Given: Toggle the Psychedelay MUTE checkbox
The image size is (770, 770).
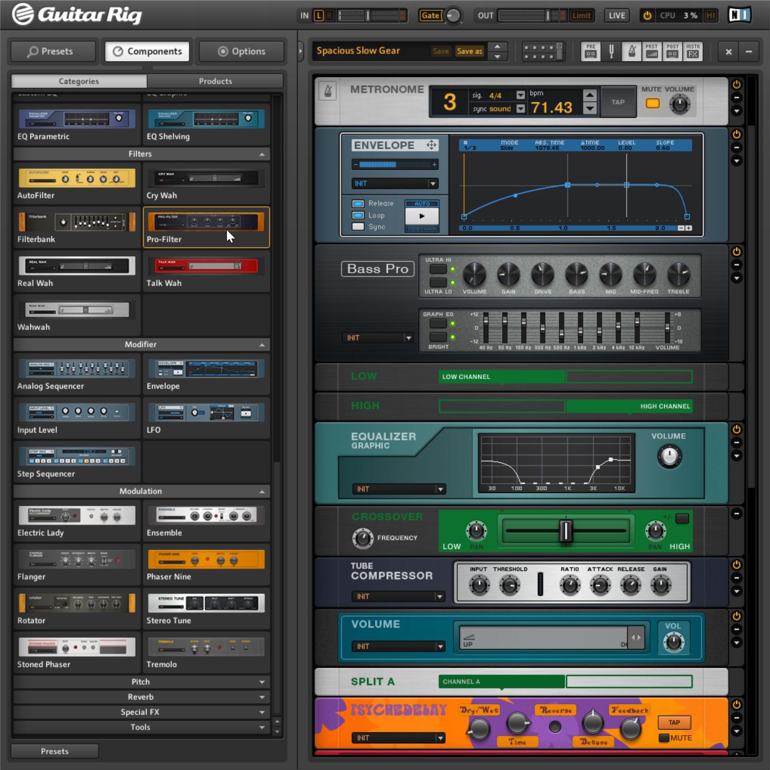Looking at the screenshot, I should 664,738.
